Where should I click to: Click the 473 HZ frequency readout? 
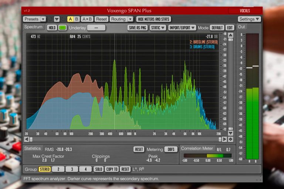click(x=35, y=37)
